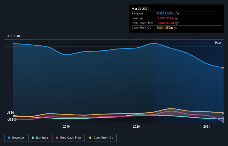Click the Revenue label in tooltip
The image size is (228, 146).
tap(137, 13)
